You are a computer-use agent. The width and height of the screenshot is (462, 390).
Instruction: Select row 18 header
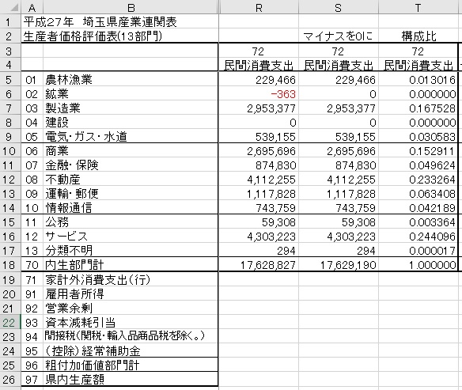[x=10, y=264]
